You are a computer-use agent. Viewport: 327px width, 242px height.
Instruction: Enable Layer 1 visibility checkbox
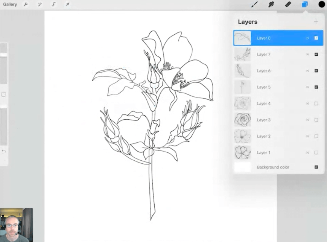[x=316, y=152]
